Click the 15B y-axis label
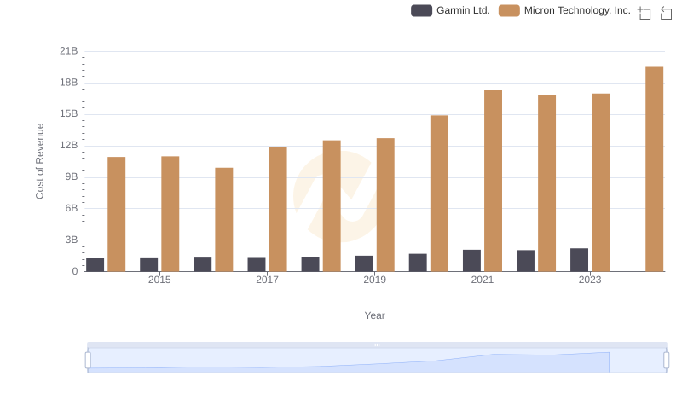This screenshot has width=682, height=393. click(69, 114)
